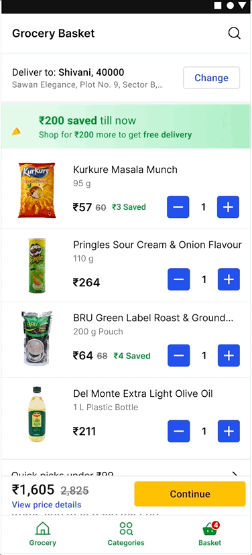Open the Categories tab

pyautogui.click(x=126, y=534)
